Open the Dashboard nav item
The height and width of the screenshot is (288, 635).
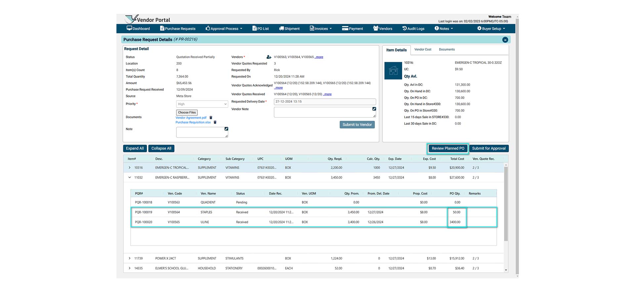(138, 28)
